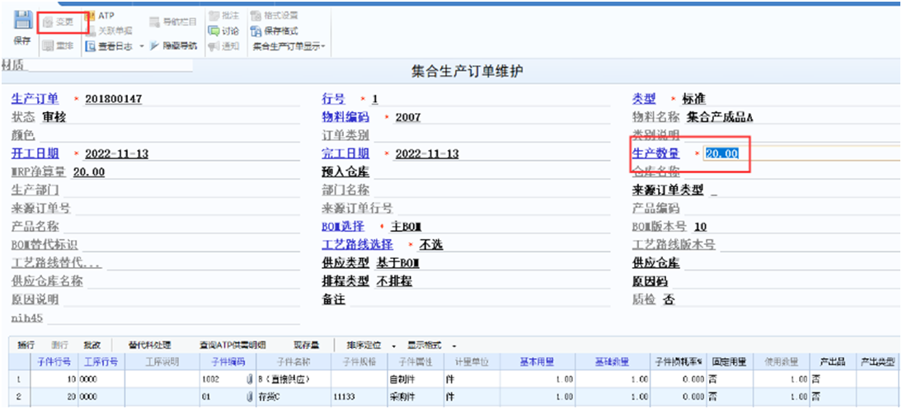Click the 开工日期 label link

(x=35, y=153)
